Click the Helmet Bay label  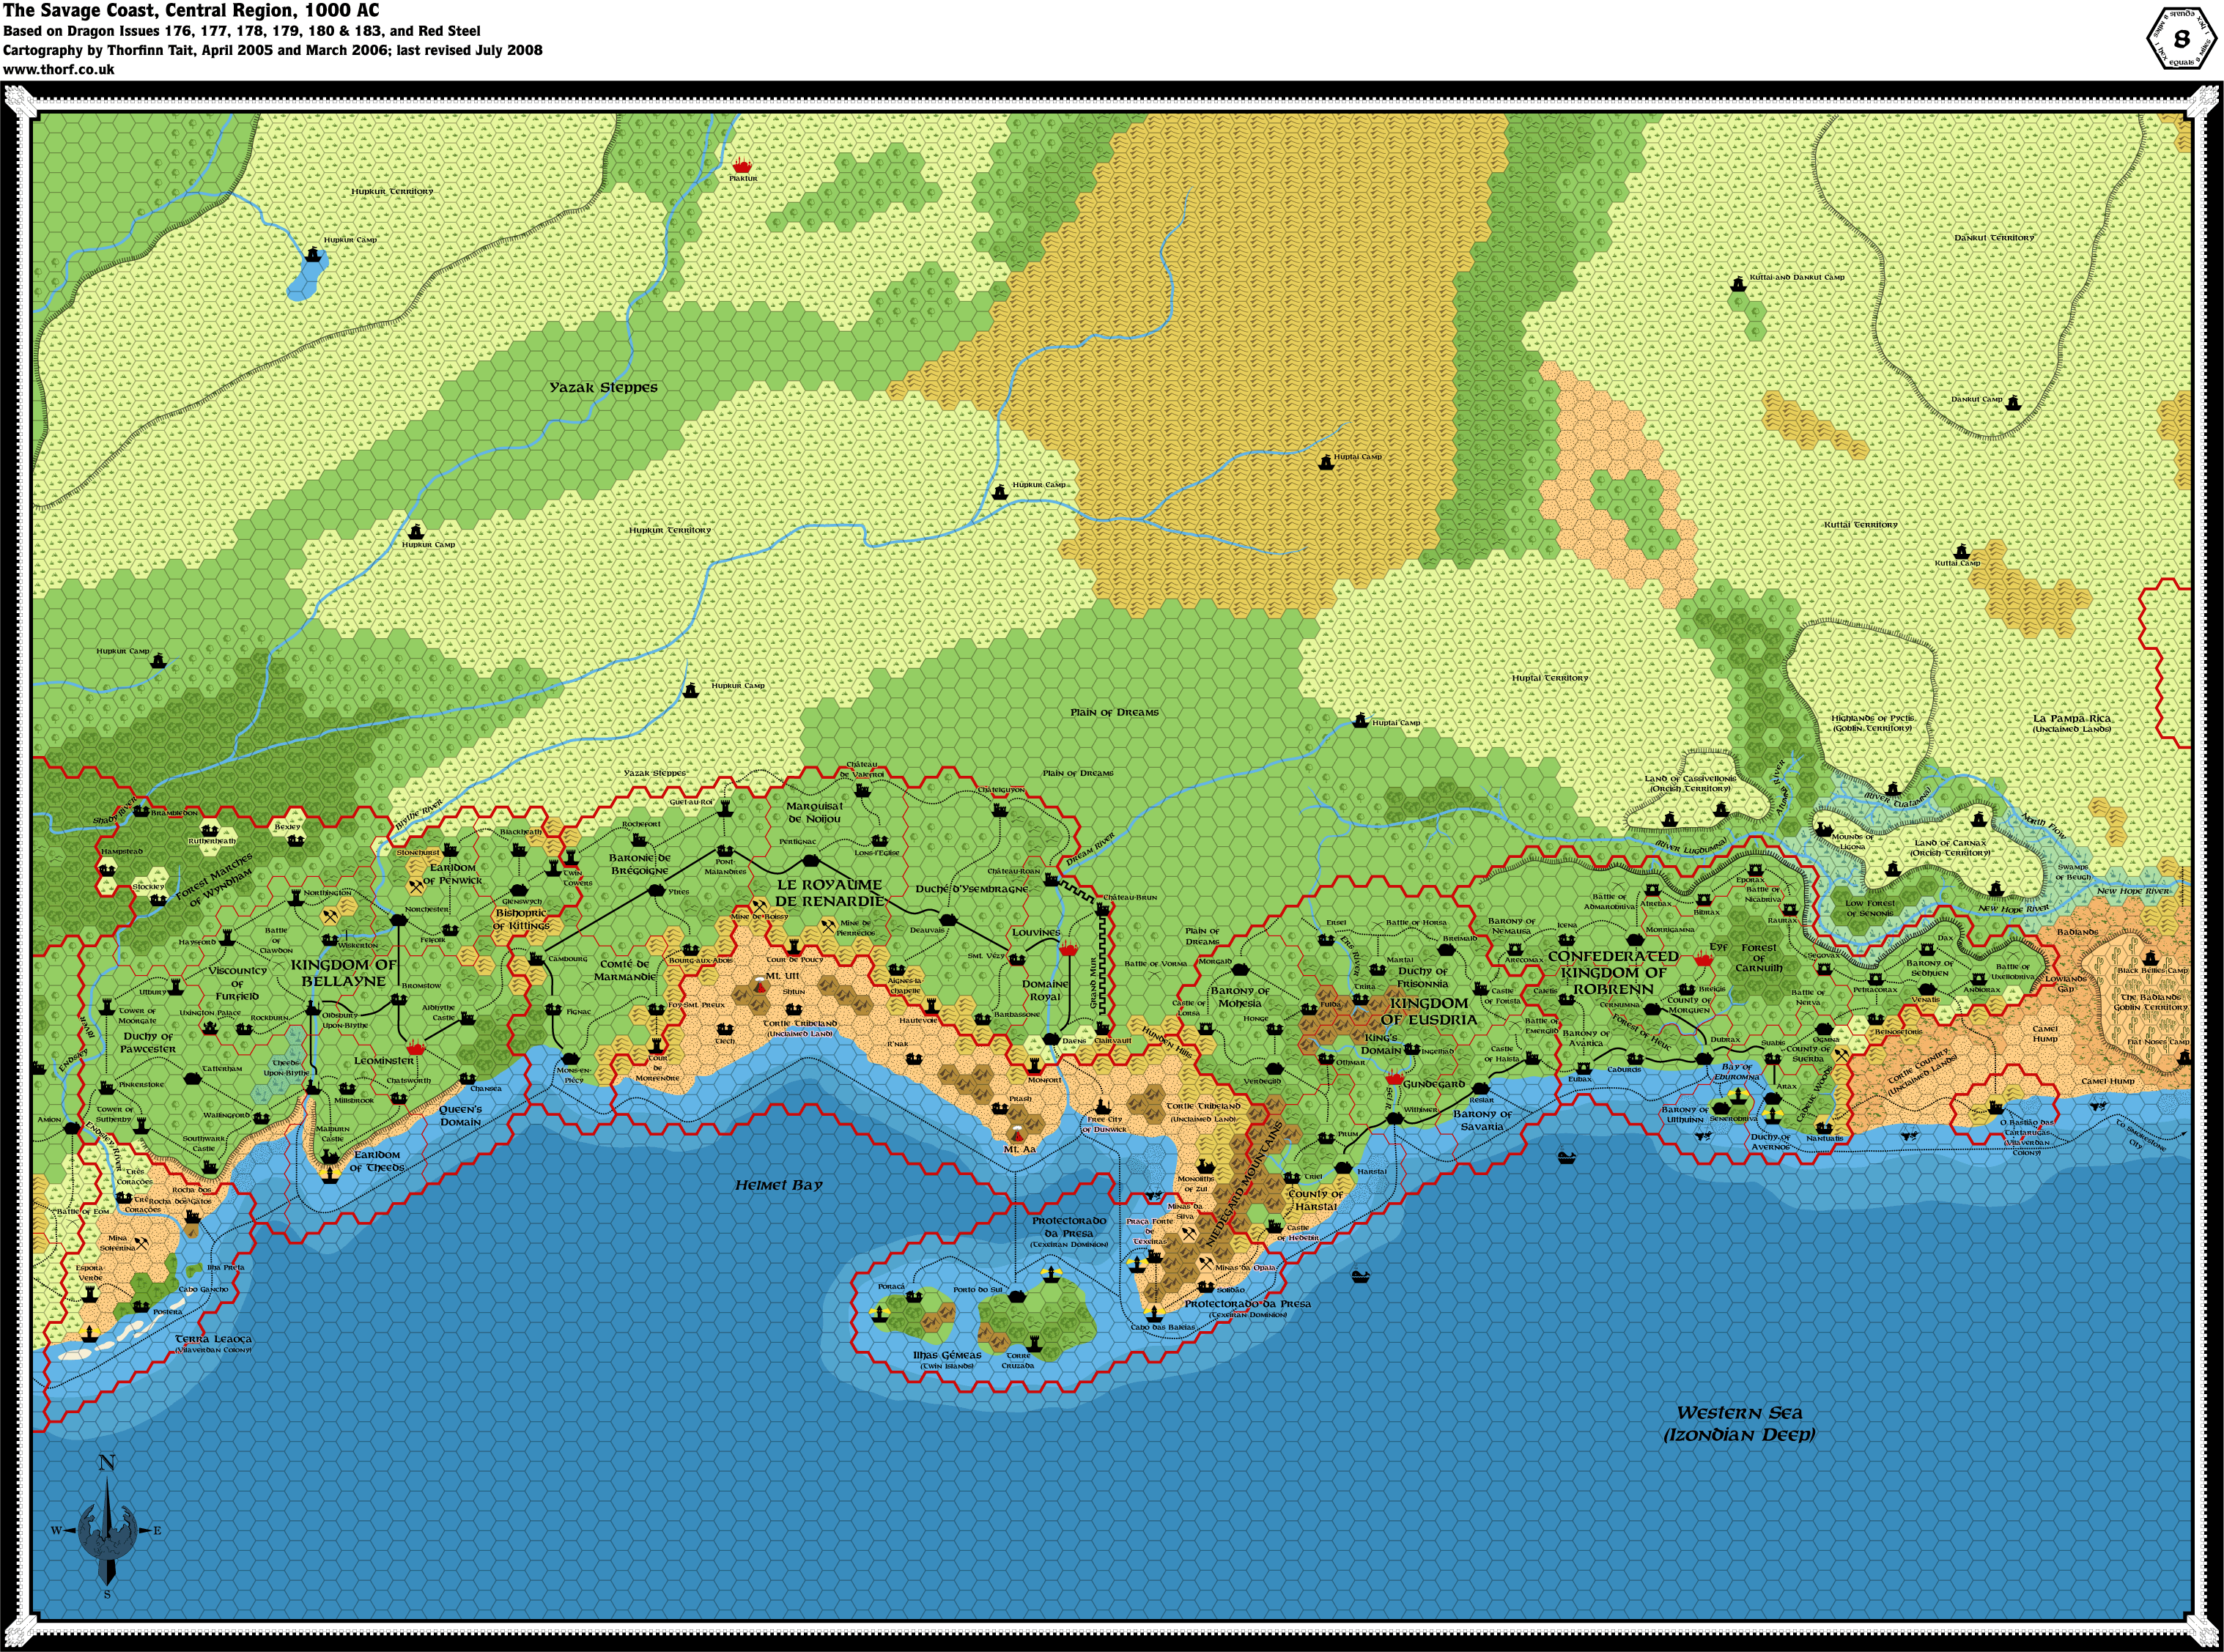click(x=778, y=1185)
